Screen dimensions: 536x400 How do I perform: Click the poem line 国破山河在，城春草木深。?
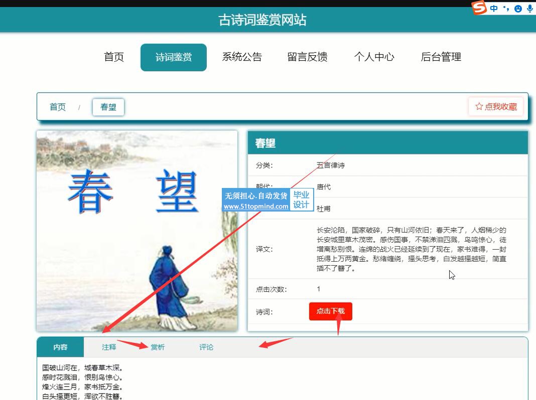tap(82, 368)
